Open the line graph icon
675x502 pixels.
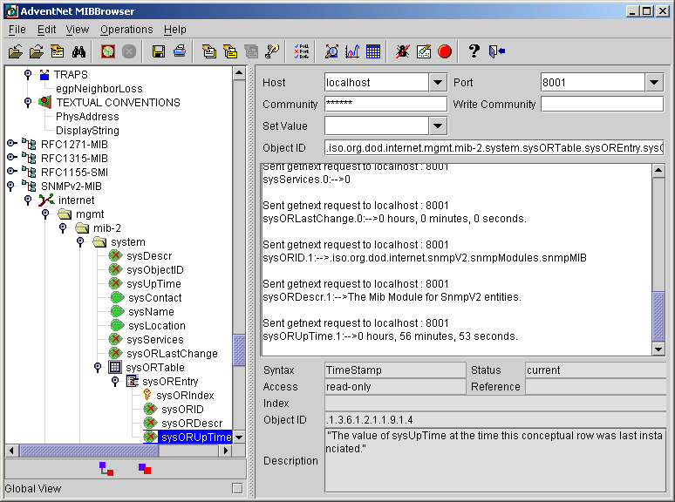(x=352, y=51)
